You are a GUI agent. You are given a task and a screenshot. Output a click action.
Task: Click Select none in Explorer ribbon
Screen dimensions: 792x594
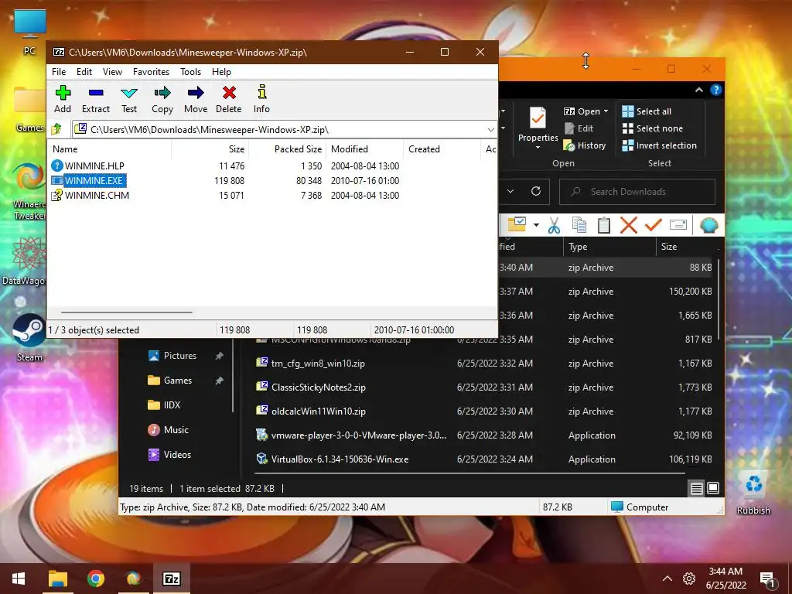pyautogui.click(x=653, y=128)
